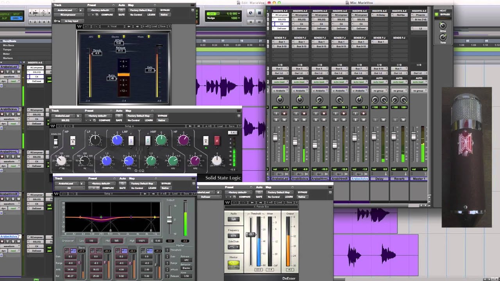Open the L2 insert on Master 1 strip

[x=419, y=28]
